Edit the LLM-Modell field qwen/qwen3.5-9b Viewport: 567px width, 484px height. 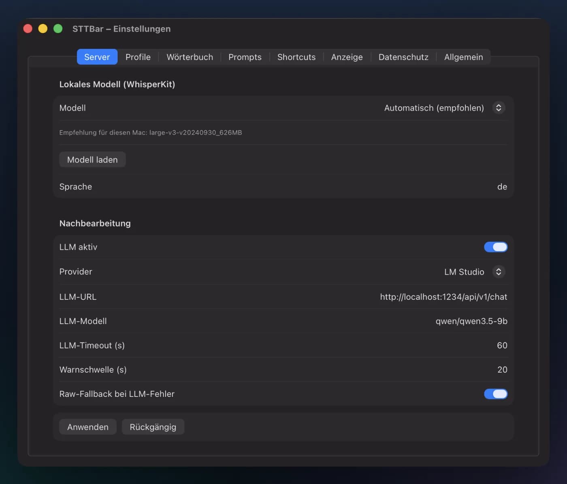[471, 321]
